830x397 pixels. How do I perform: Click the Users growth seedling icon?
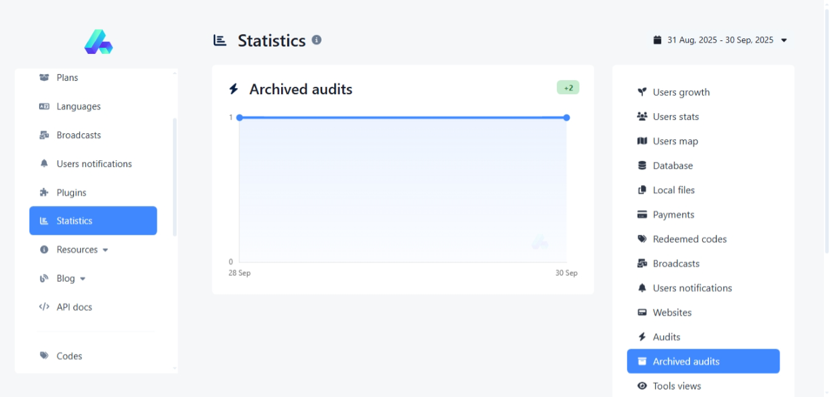click(x=642, y=92)
